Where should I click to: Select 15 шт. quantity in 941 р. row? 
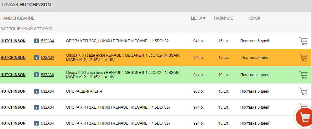tap(223, 41)
